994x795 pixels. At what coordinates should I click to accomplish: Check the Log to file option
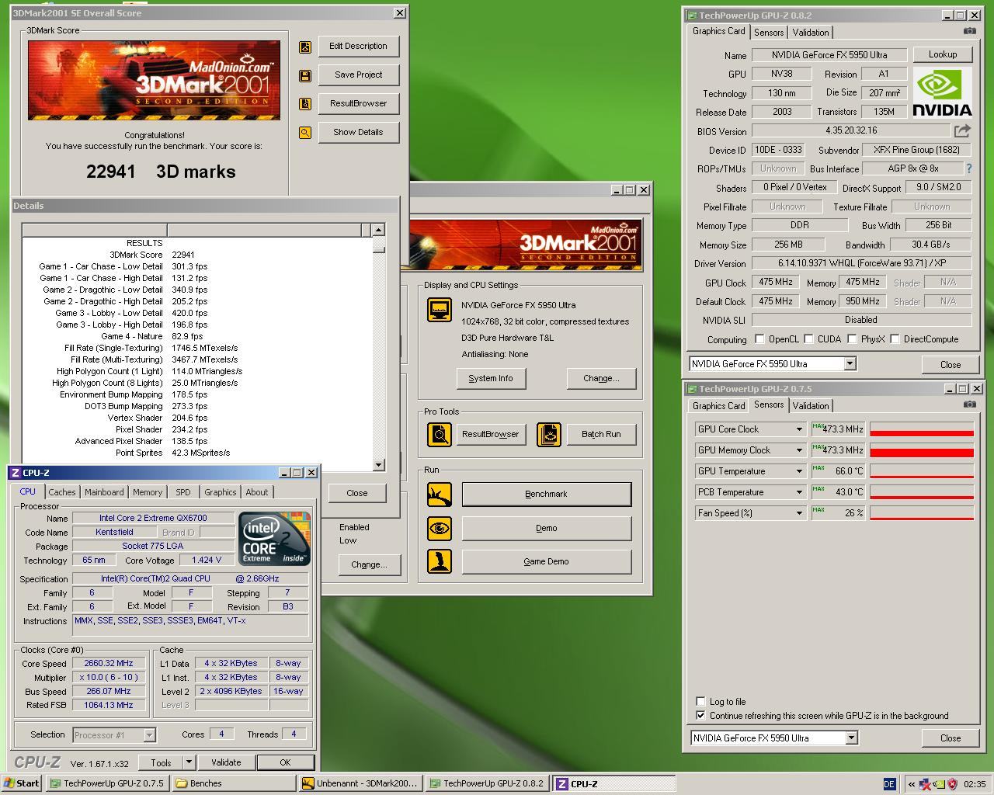pyautogui.click(x=700, y=701)
